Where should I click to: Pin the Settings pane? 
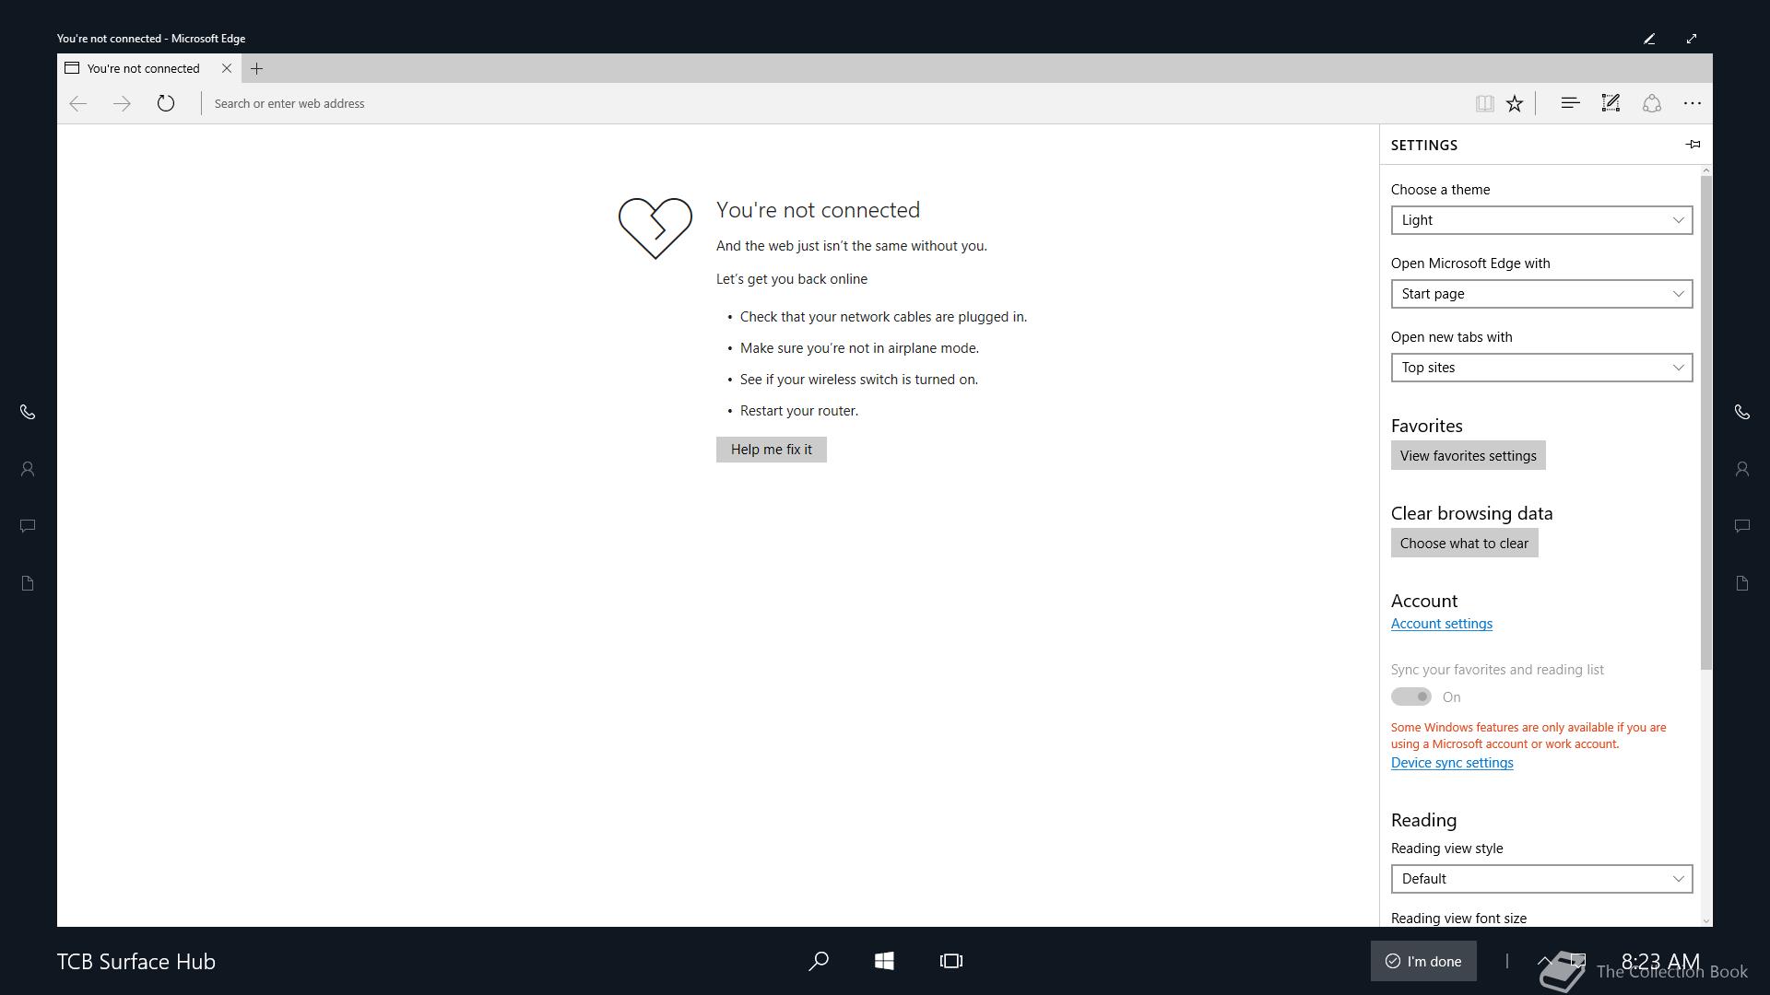[x=1693, y=144]
